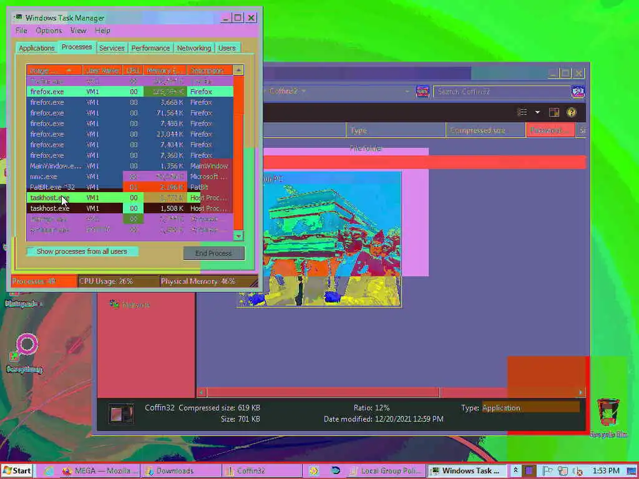Sort files by Compressed size column
This screenshot has width=639, height=479.
pyautogui.click(x=485, y=130)
